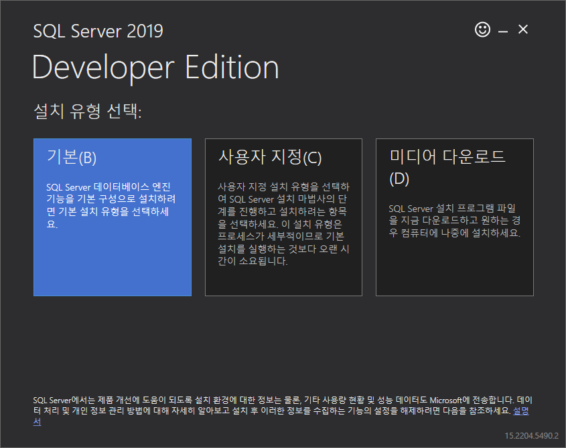Select the 기본(B) basic installation tile
566x448 pixels.
113,217
